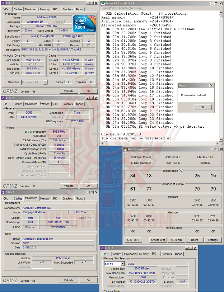
Task: Click Validate in top CPU-Z CPU window
Action: [x=69, y=91]
